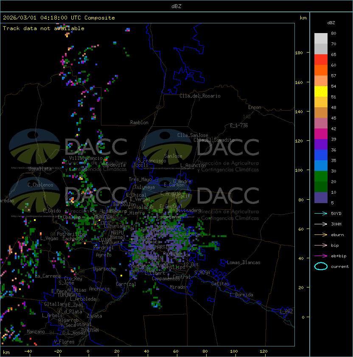Click the '30HM' legend label
353x357 pixels.
coord(336,224)
